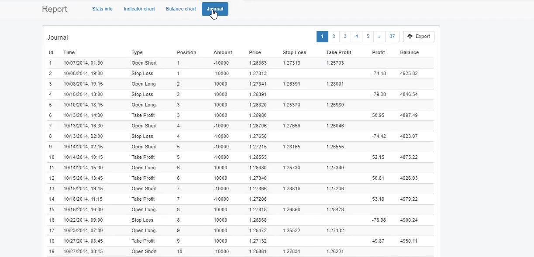Select the active Journal tab
This screenshot has width=534, height=257.
pos(215,9)
